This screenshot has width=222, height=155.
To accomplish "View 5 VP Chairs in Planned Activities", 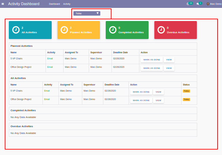I will 169,60.
